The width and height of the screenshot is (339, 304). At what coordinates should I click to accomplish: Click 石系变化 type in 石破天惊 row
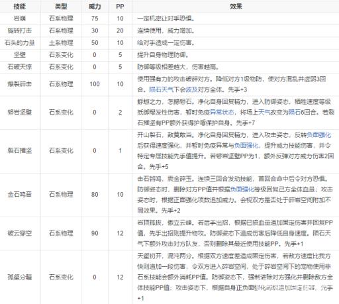pyautogui.click(x=61, y=67)
